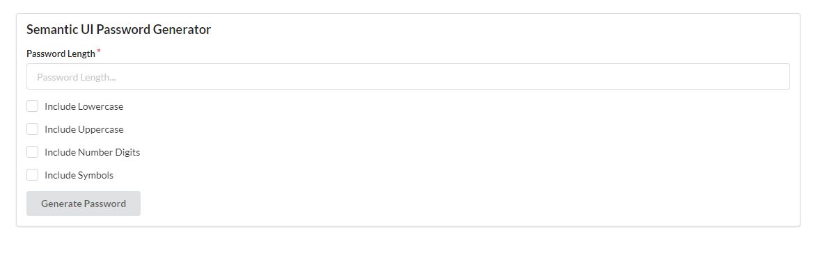Click the "Semantic UI Password Generator" heading

click(119, 30)
